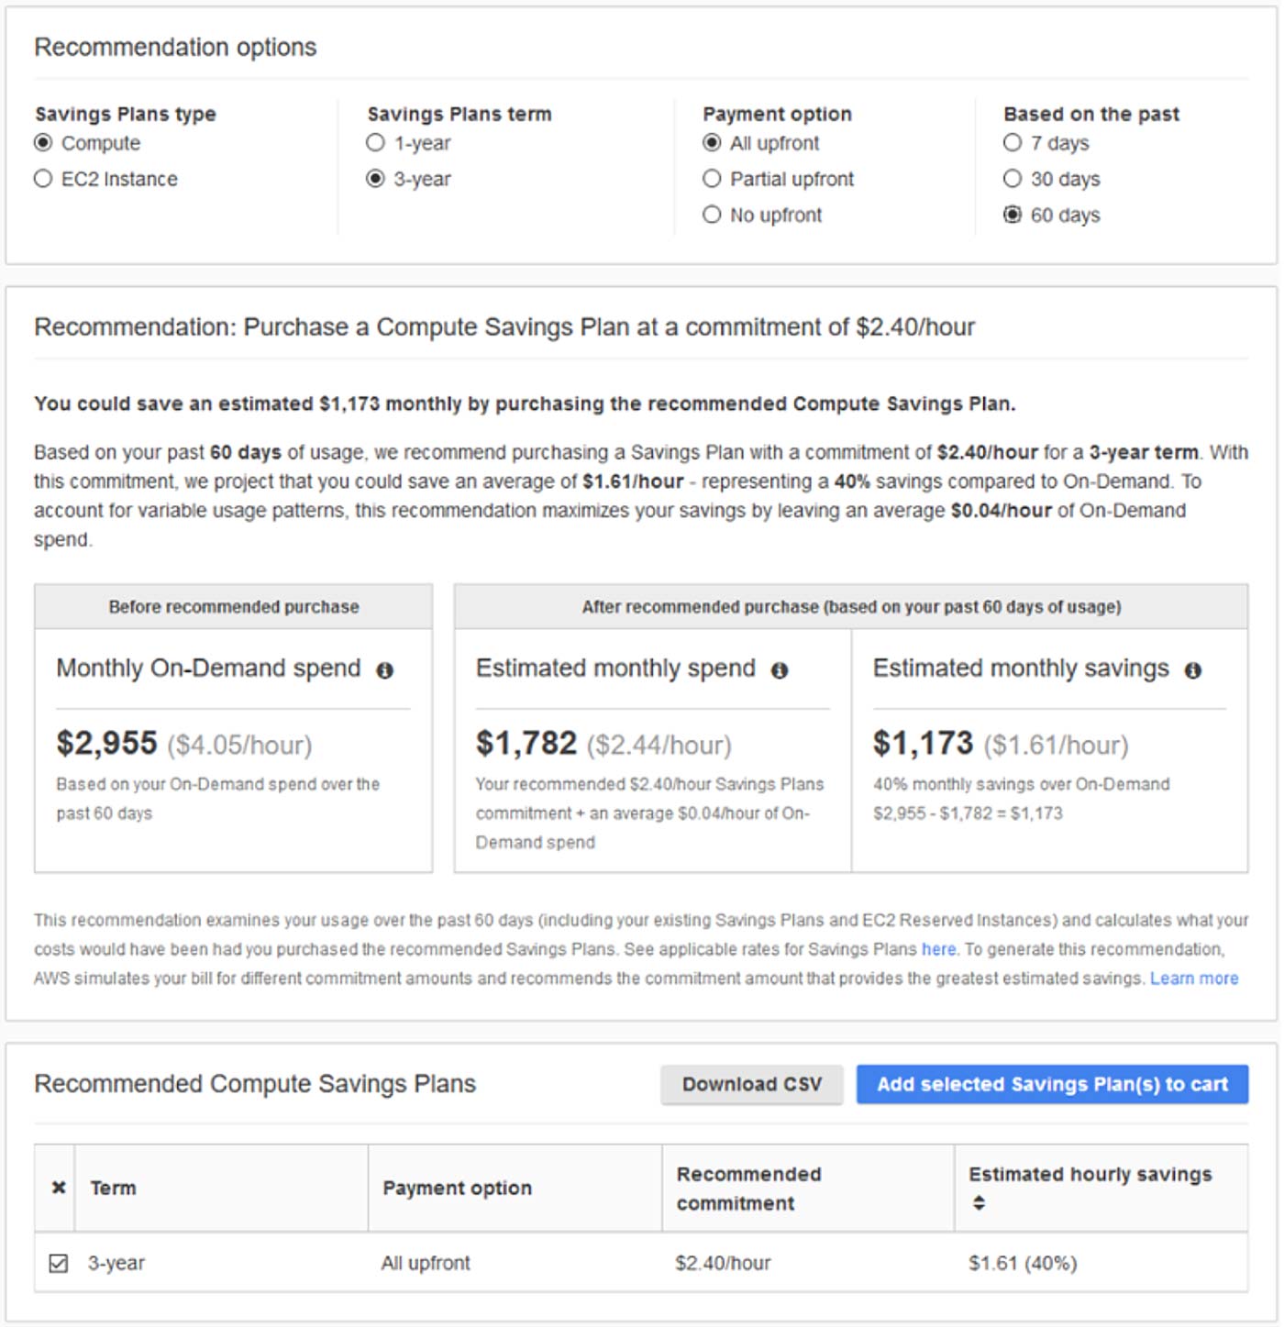Base the recommendation on the past 7 days
This screenshot has width=1284, height=1327.
coord(1013,143)
